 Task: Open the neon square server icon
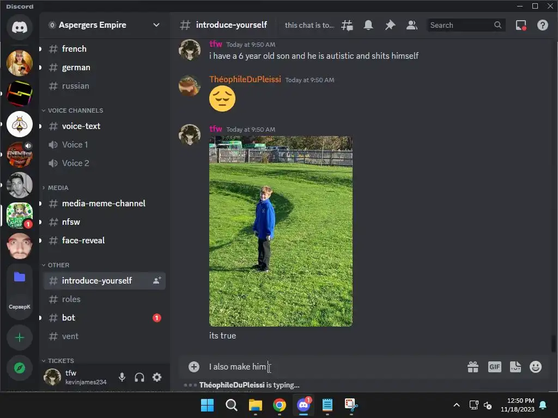pyautogui.click(x=20, y=94)
